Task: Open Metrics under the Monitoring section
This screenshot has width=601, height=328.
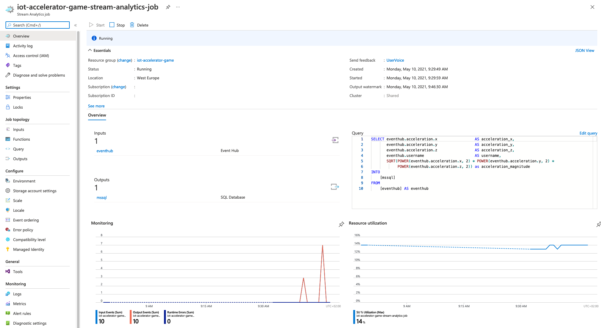Action: click(x=20, y=304)
